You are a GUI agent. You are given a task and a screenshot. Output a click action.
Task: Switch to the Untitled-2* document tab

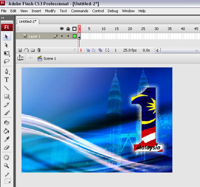pos(28,22)
